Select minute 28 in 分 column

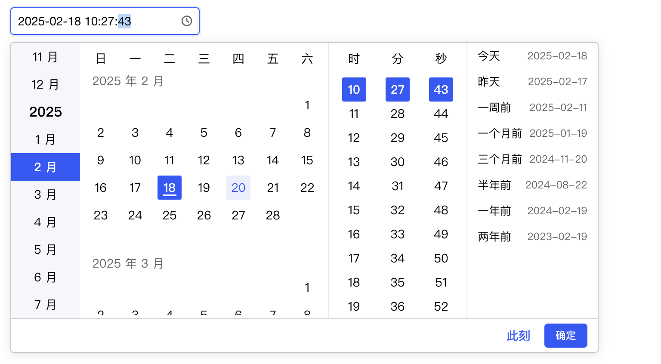click(x=398, y=114)
